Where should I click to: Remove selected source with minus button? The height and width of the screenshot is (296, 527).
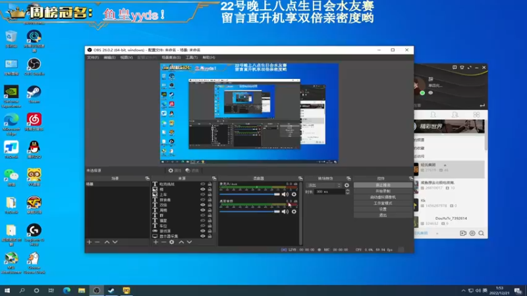click(x=163, y=242)
